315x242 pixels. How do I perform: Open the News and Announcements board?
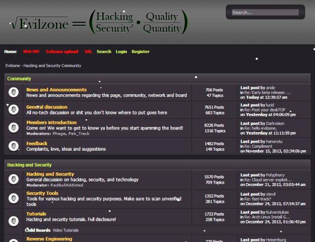pyautogui.click(x=56, y=90)
